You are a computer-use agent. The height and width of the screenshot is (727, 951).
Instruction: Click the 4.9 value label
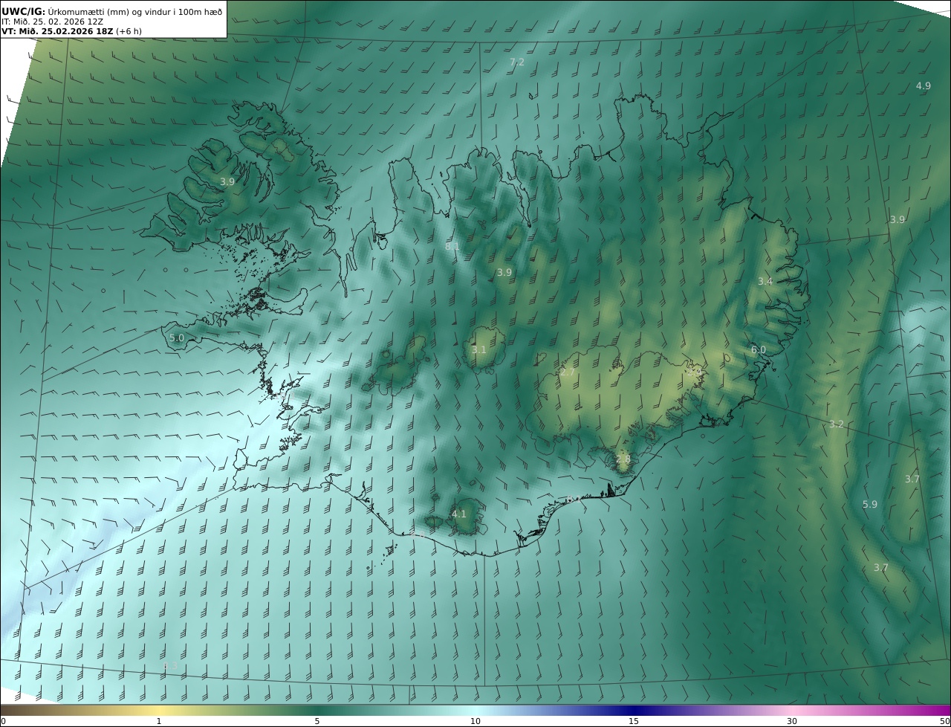click(x=924, y=86)
